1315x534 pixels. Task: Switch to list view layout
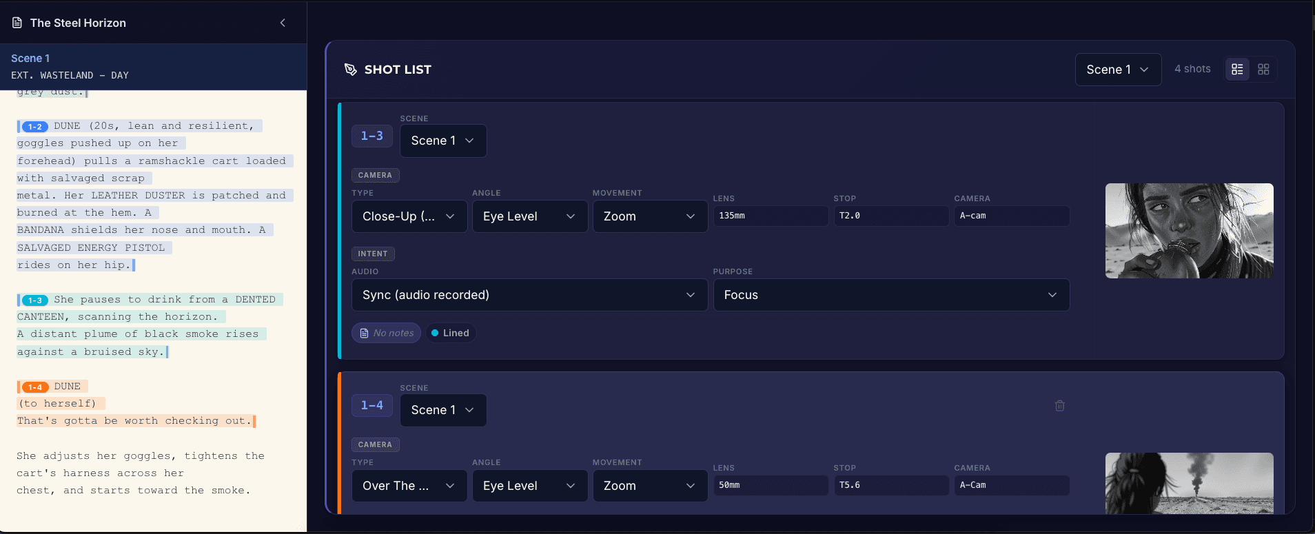tap(1237, 69)
